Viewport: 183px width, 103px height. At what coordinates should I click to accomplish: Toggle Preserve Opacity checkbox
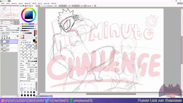click(1, 32)
